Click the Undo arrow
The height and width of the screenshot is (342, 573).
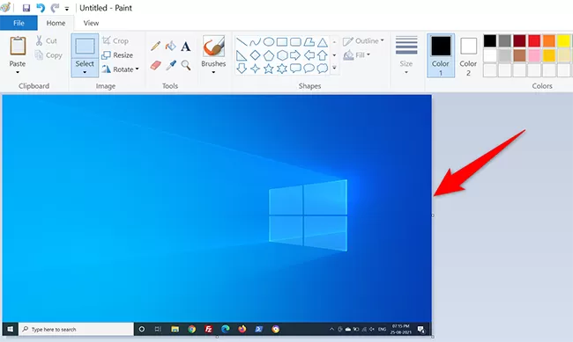click(x=41, y=8)
